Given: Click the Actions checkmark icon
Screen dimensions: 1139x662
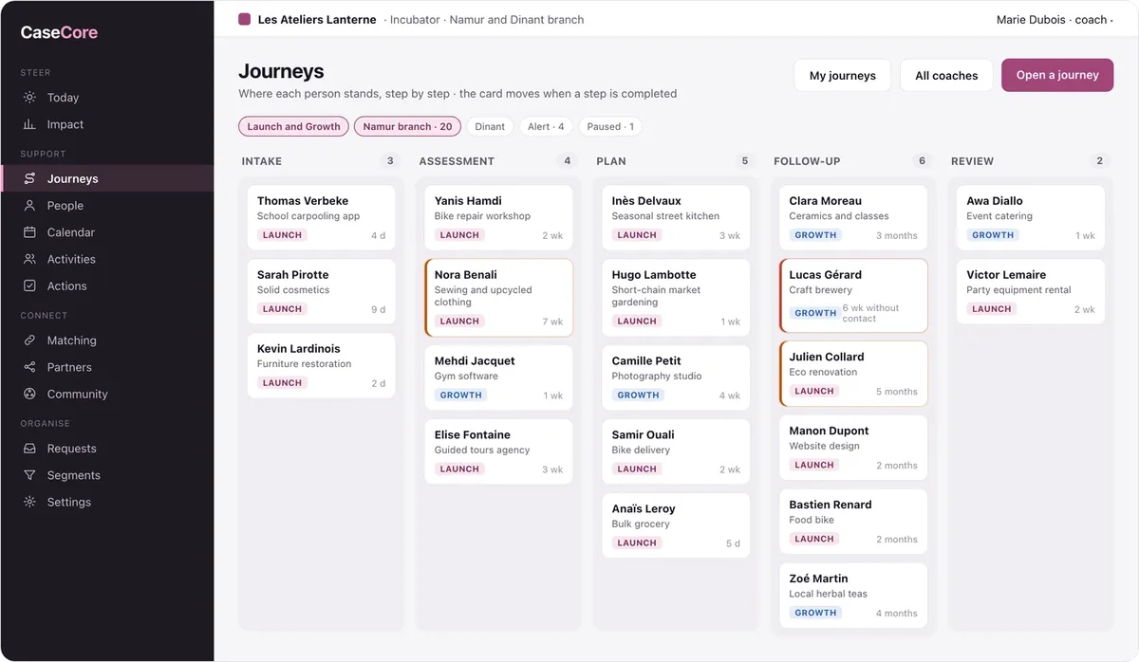Looking at the screenshot, I should tap(29, 285).
